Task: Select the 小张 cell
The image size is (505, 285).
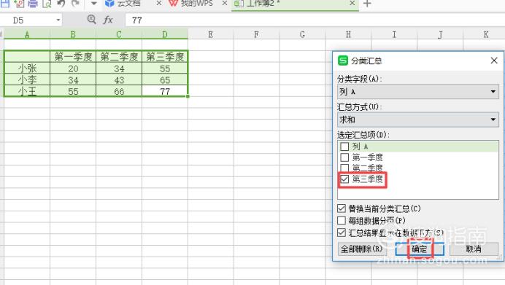Action: click(x=27, y=69)
